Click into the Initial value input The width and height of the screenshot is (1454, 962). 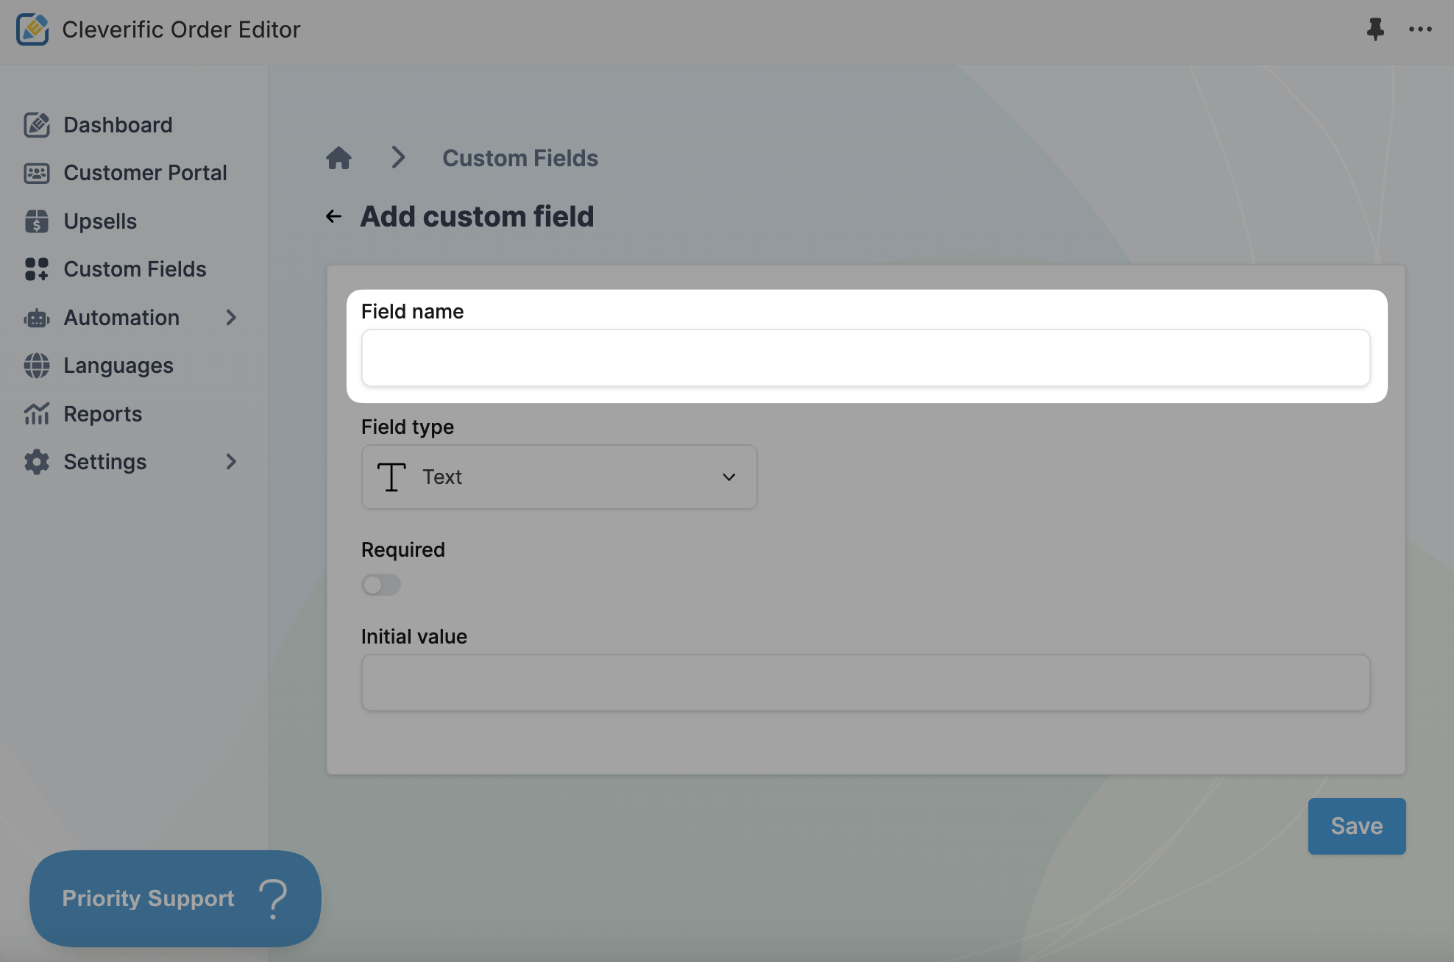tap(865, 683)
